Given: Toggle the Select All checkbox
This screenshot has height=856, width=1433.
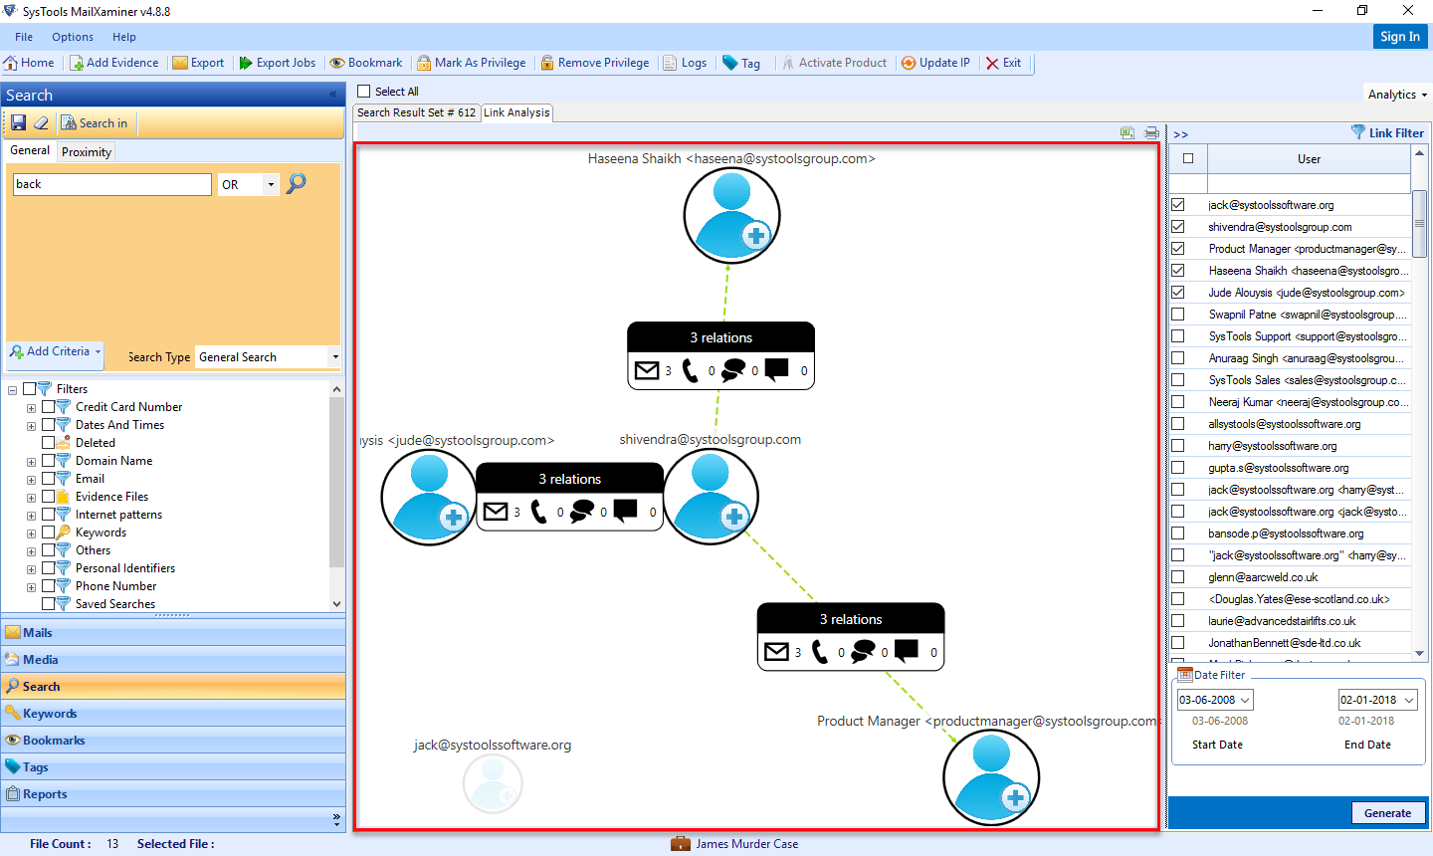Looking at the screenshot, I should pyautogui.click(x=364, y=92).
